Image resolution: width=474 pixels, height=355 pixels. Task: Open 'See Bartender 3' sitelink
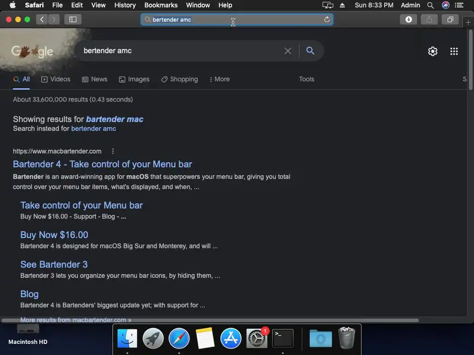click(54, 265)
